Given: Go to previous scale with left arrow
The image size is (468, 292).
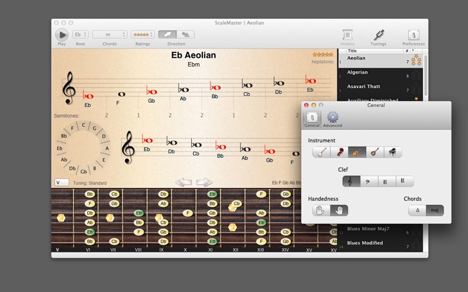Looking at the screenshot, I should click(183, 182).
